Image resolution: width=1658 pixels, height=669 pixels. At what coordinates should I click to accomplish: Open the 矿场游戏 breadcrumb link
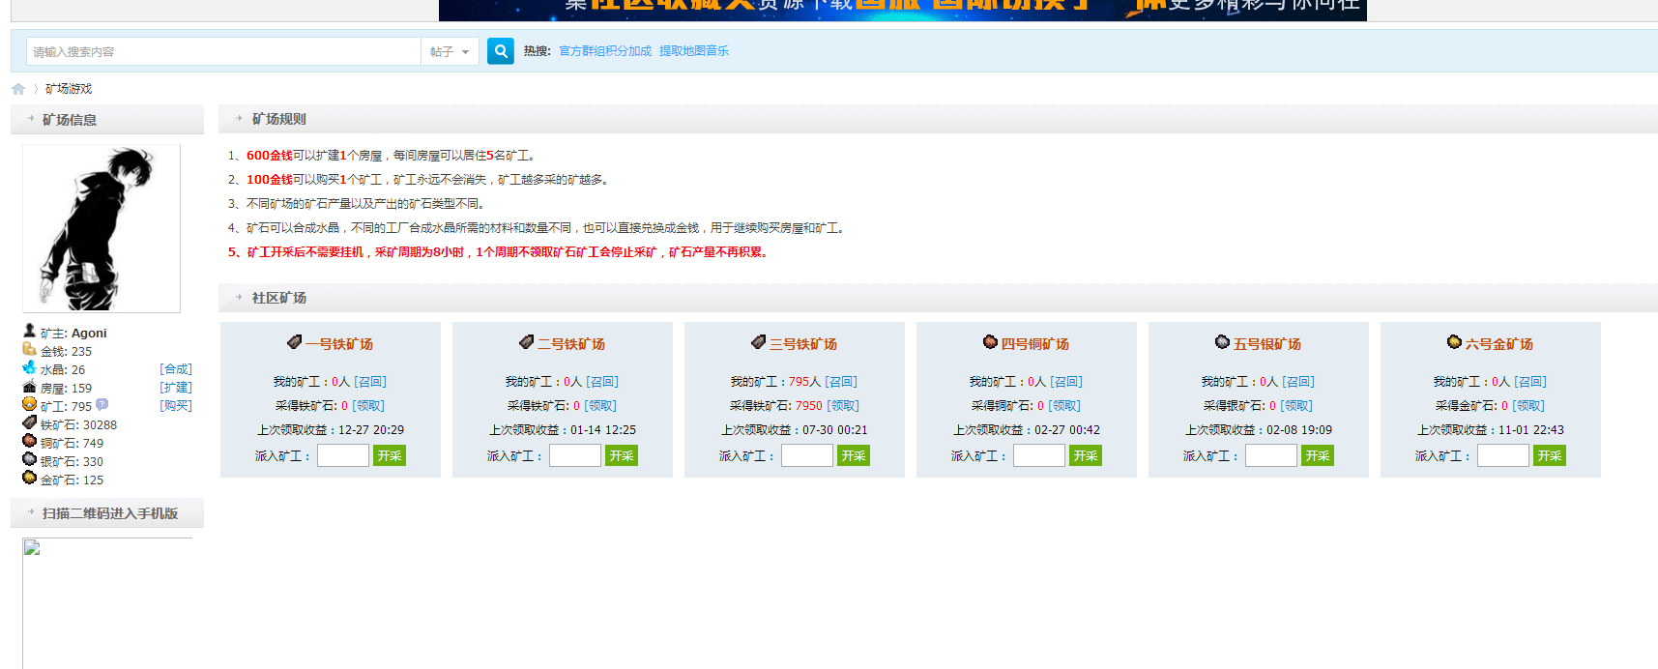pyautogui.click(x=69, y=89)
